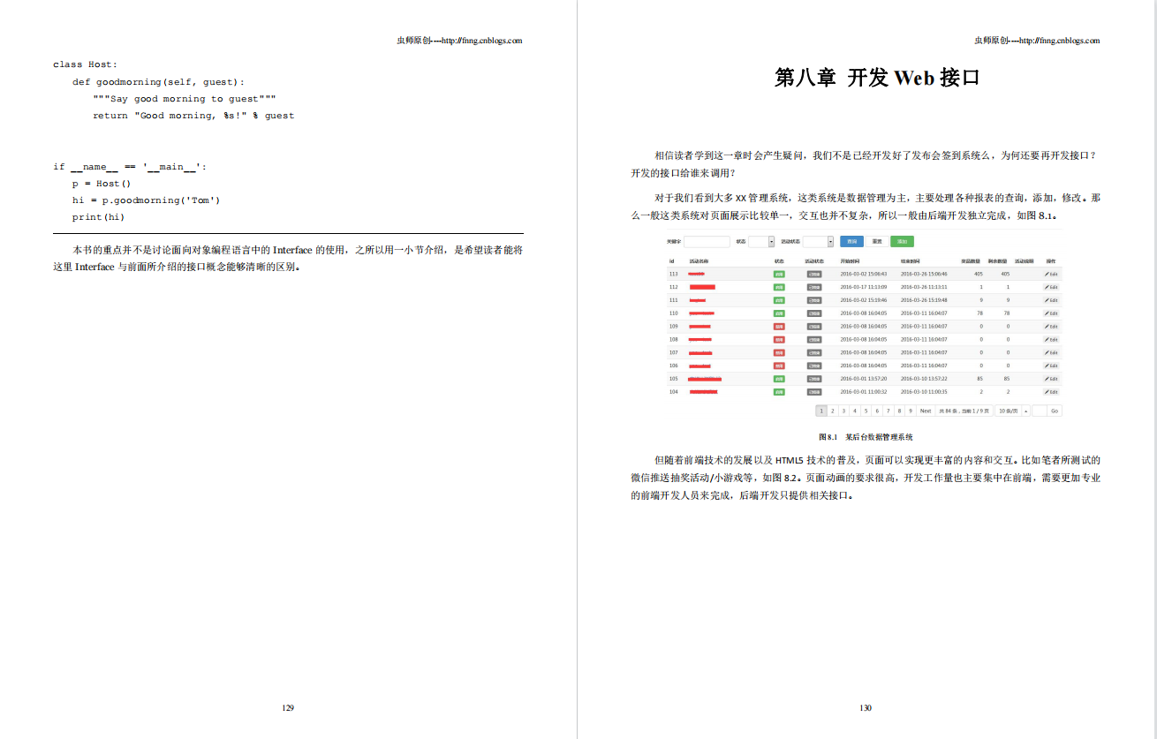Go to page 2 in pagination
The height and width of the screenshot is (739, 1157).
832,411
